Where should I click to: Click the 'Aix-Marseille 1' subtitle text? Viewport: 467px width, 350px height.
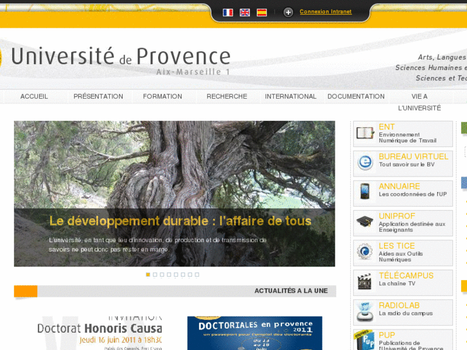(x=193, y=72)
